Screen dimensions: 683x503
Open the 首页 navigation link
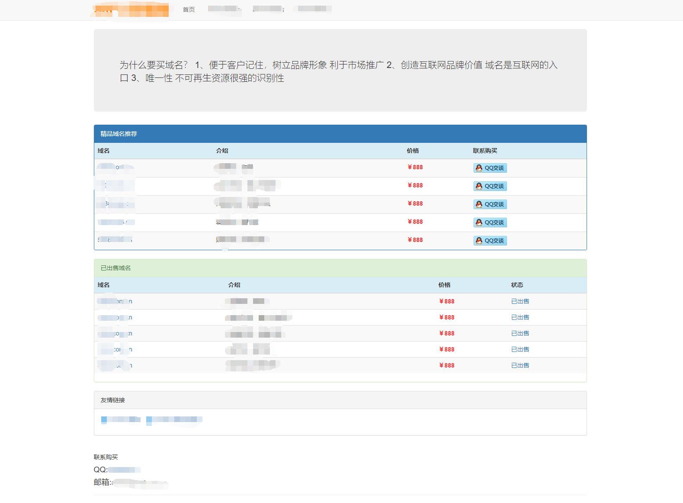(189, 10)
